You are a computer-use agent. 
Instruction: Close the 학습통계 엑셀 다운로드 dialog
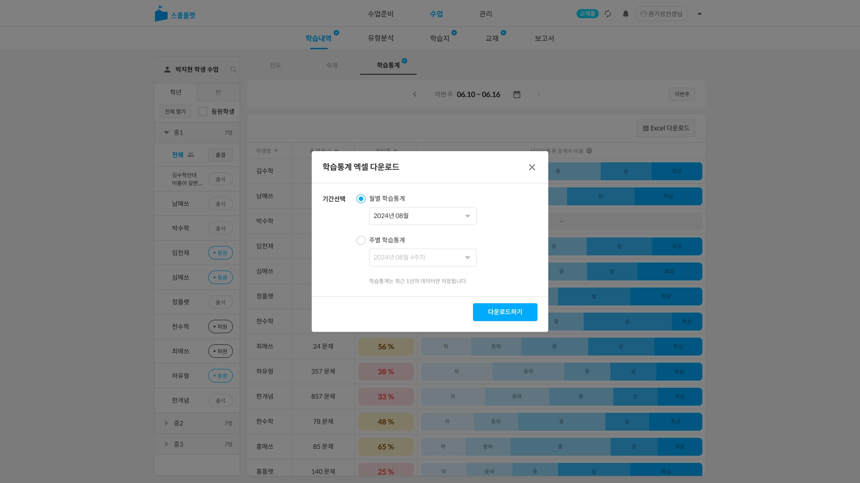(532, 167)
